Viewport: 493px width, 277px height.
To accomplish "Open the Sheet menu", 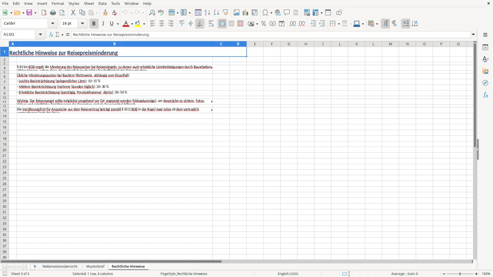I will [x=89, y=3].
